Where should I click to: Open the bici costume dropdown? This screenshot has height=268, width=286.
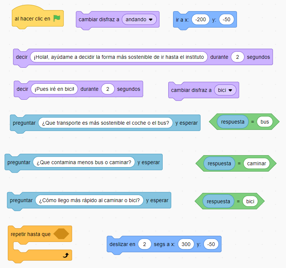coord(225,90)
